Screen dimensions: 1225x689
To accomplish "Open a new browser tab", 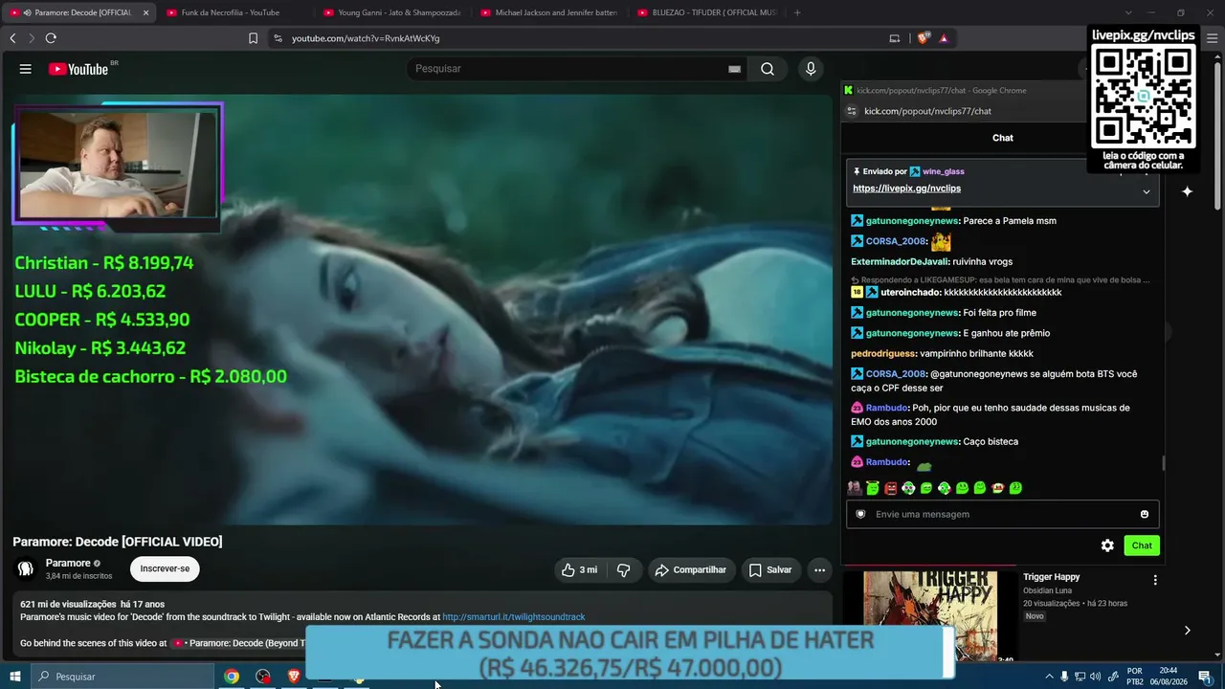I will pos(797,12).
